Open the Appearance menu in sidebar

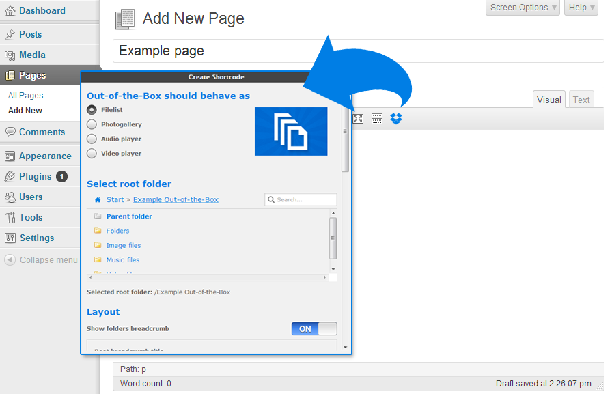(45, 156)
